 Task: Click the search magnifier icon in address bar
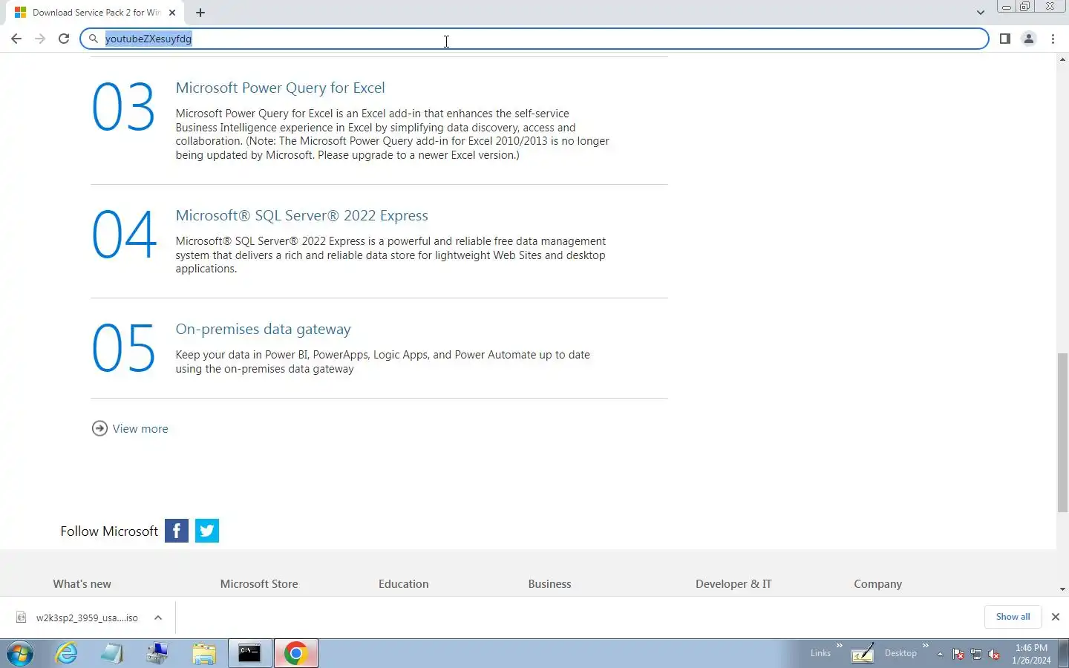tap(94, 39)
